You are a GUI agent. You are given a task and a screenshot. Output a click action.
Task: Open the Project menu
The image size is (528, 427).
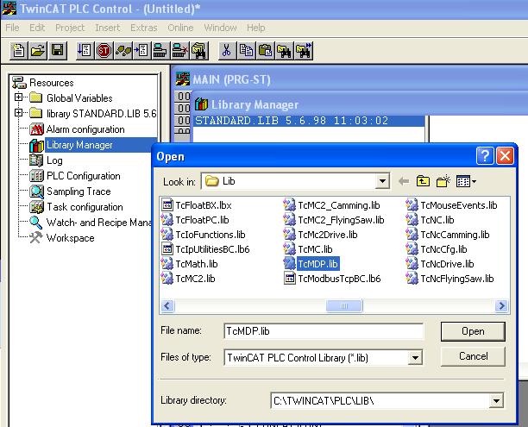(x=70, y=28)
